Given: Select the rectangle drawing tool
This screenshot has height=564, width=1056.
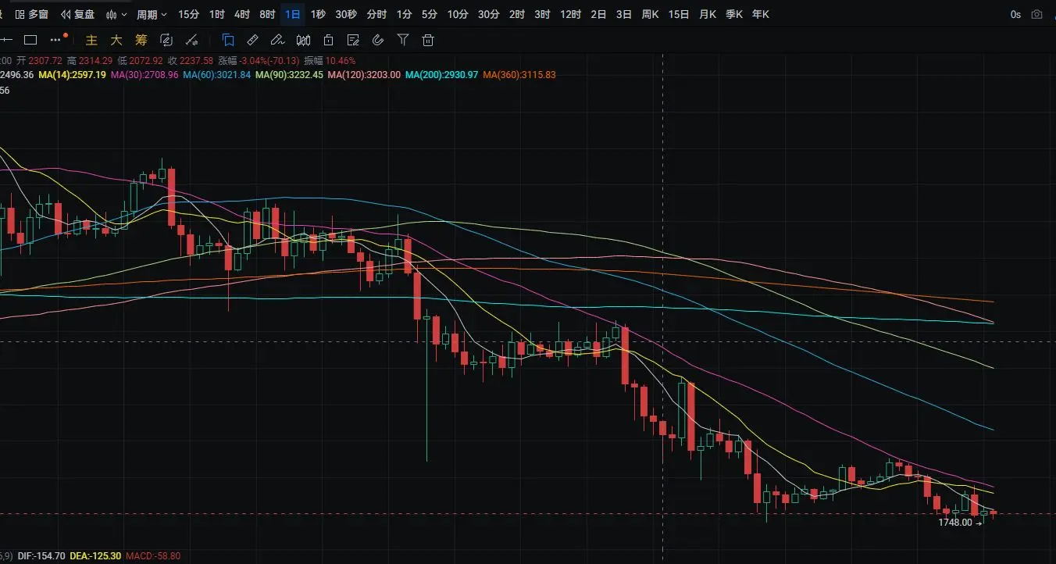Looking at the screenshot, I should [x=30, y=40].
